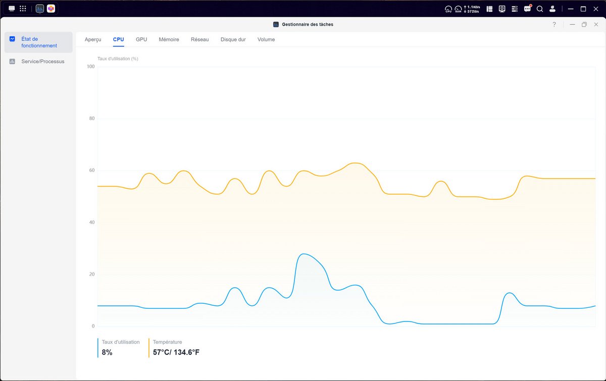Open help question mark in Gestionnaire window
Viewport: 606px width, 381px height.
click(x=554, y=24)
